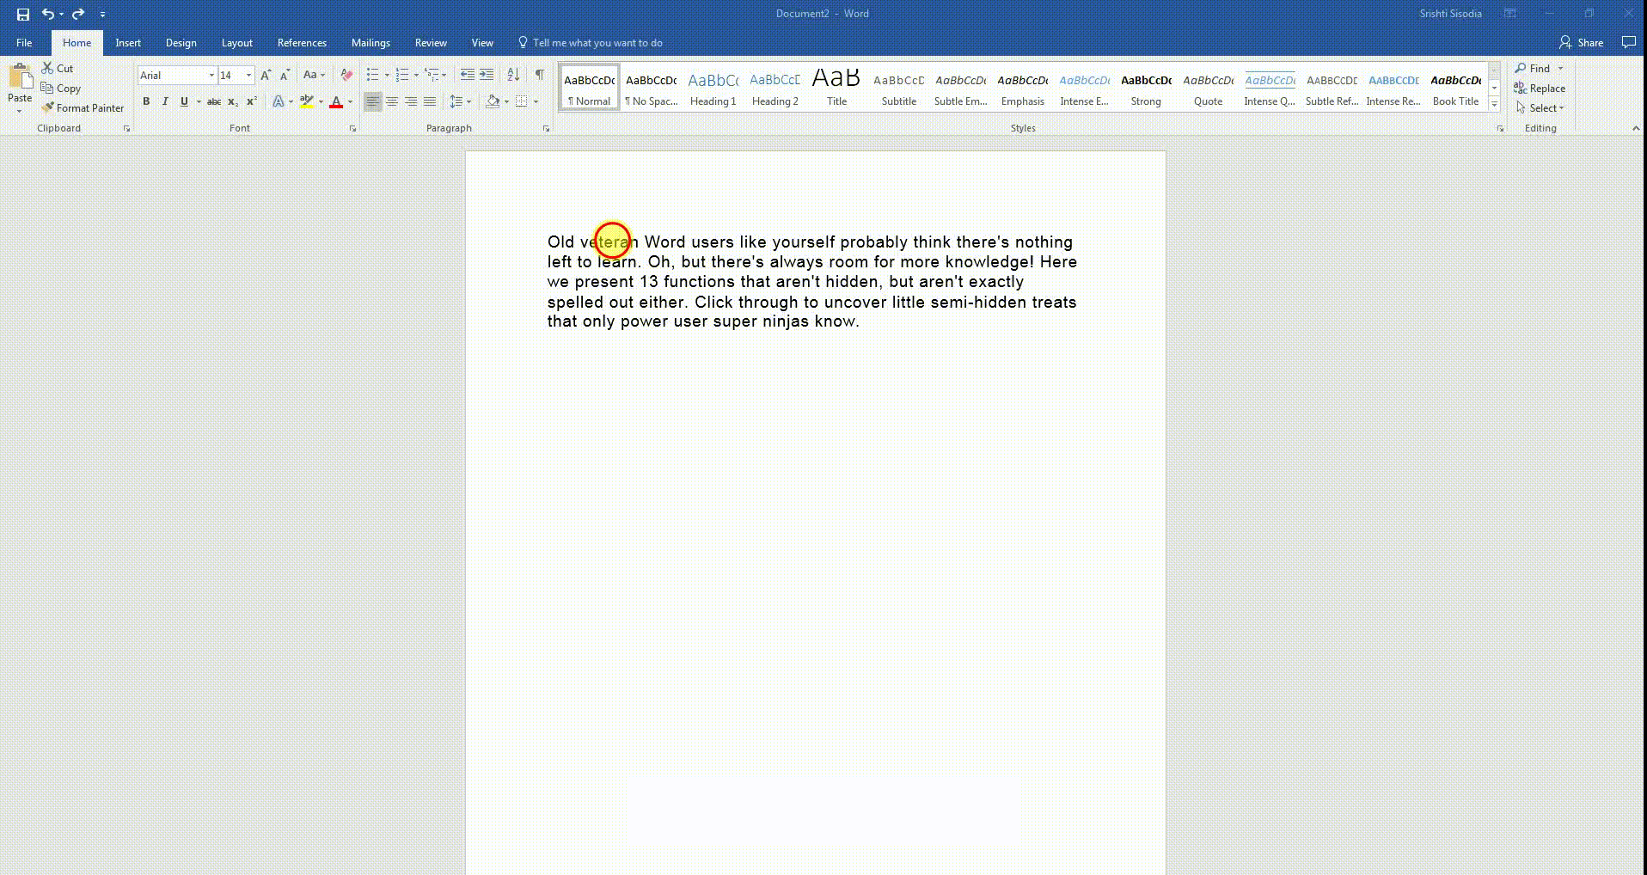
Task: Toggle Align Right
Action: (411, 101)
